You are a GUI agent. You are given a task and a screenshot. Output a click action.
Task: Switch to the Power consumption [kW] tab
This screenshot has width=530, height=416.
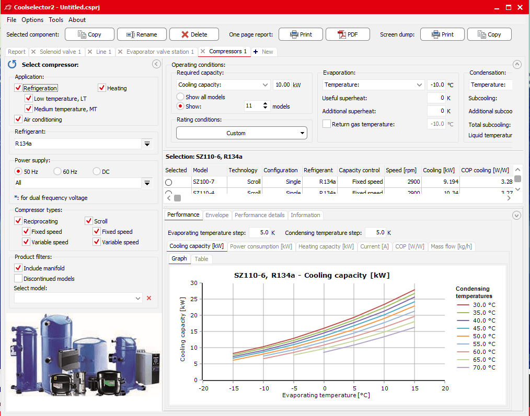pos(261,246)
